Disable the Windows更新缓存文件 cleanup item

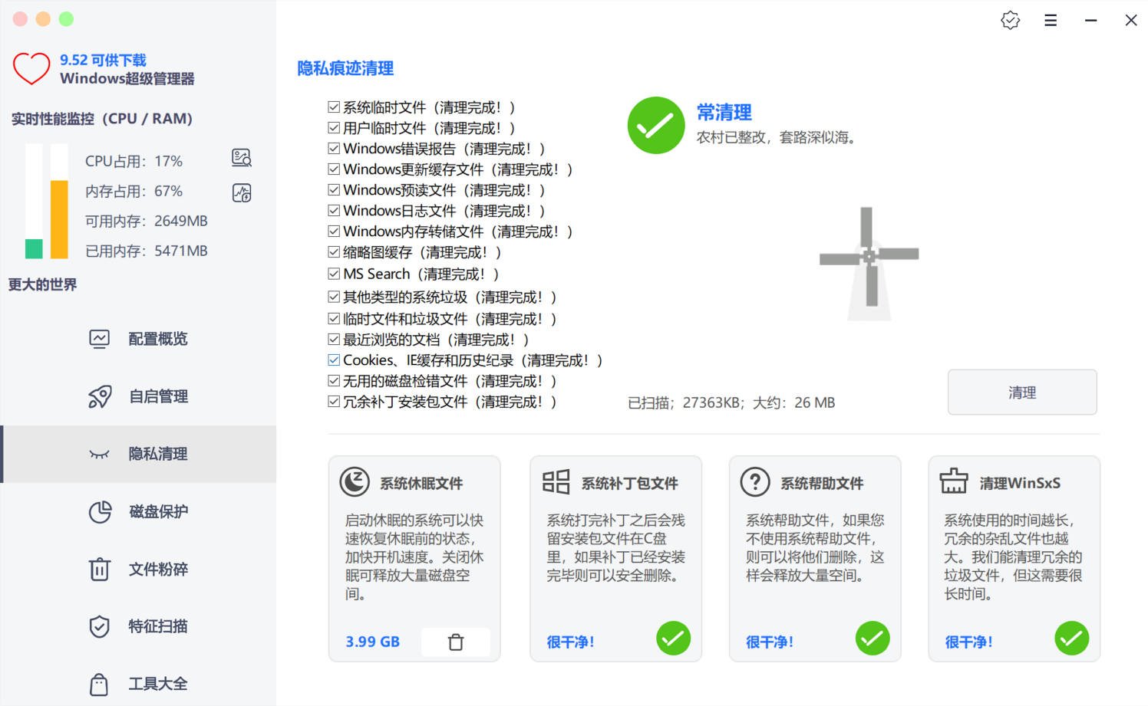tap(334, 169)
